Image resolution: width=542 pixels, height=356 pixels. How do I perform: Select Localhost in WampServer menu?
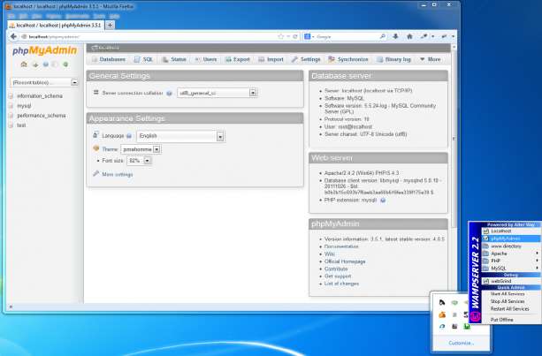pos(511,231)
